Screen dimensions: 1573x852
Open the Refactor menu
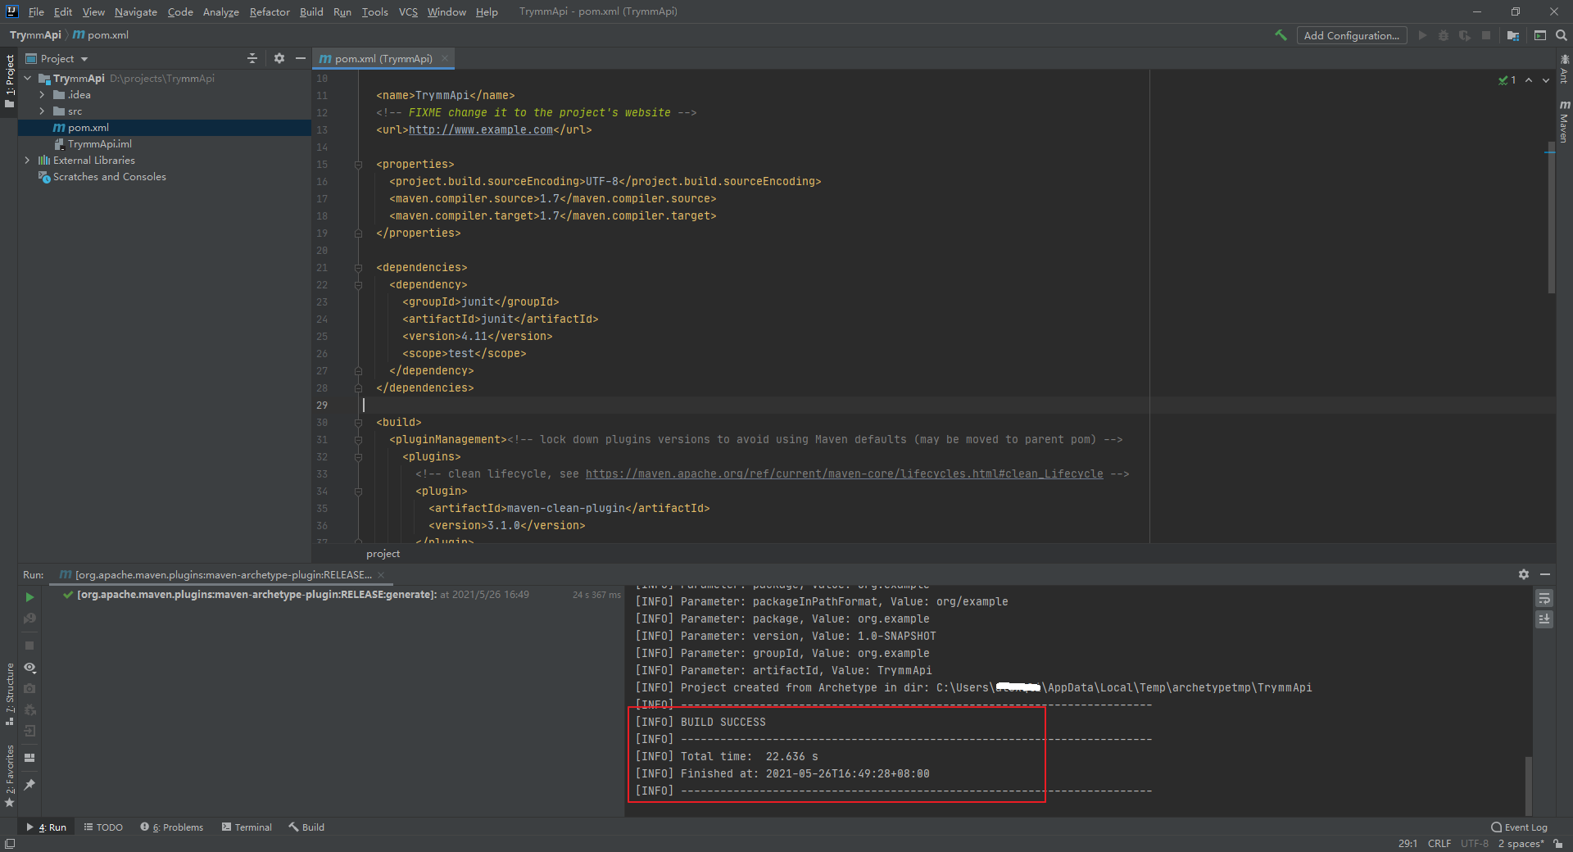[270, 11]
